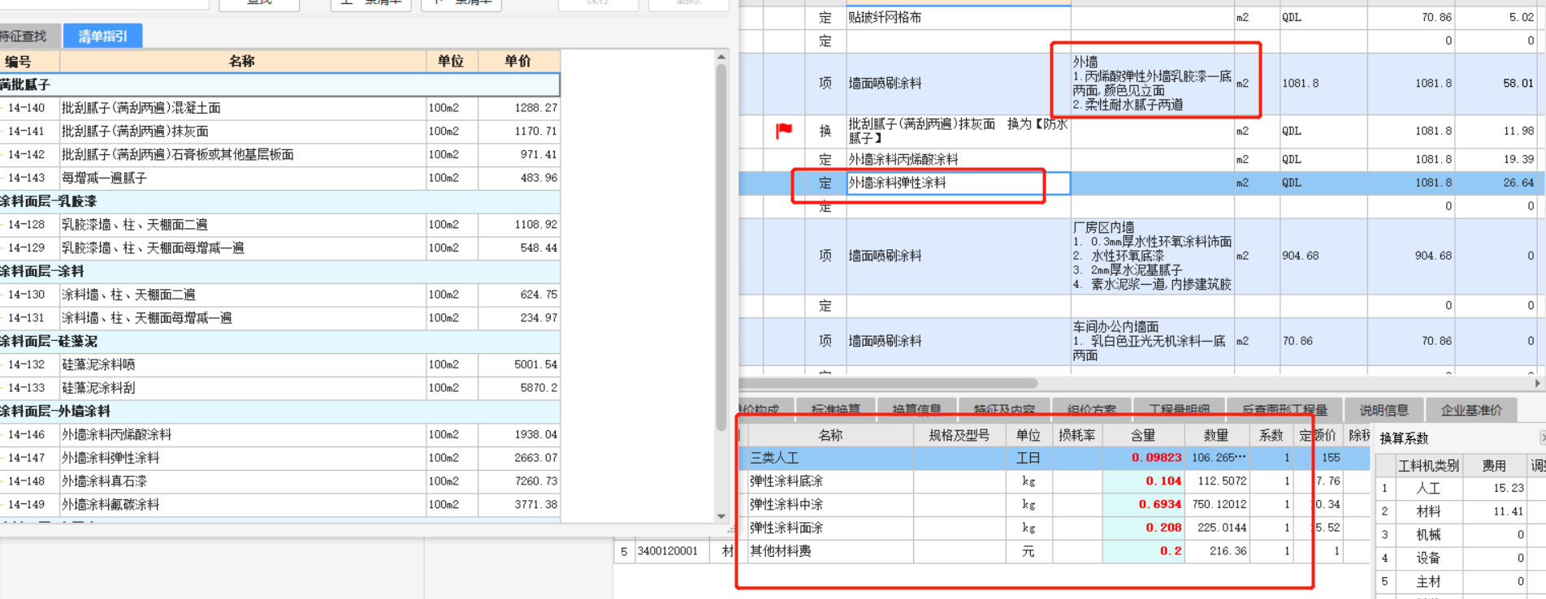The image size is (1546, 599).
Task: Select quota 14-141 批刮腻子抹灰面
Action: (x=279, y=131)
